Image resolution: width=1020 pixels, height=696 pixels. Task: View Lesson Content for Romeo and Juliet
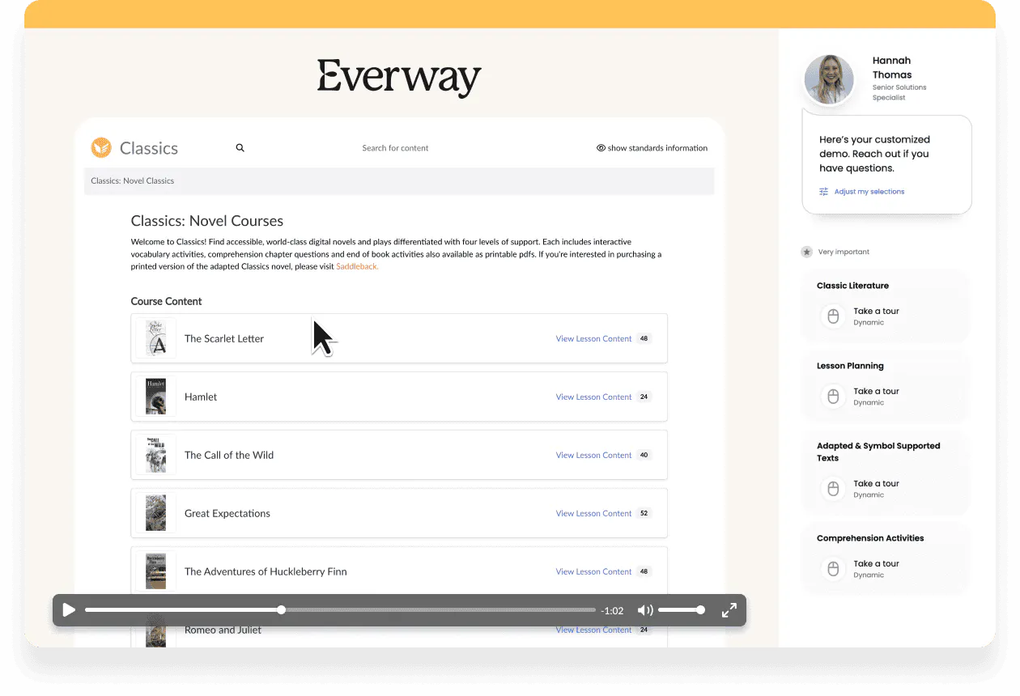tap(593, 630)
